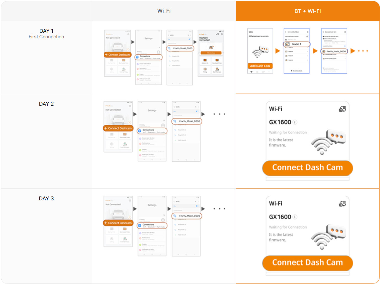
Task: Click the dashcam device icon in Day 3 Wi-Fi card
Action: (342, 204)
